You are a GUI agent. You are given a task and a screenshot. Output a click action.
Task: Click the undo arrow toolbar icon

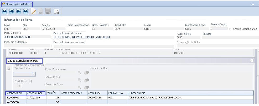pos(40,12)
